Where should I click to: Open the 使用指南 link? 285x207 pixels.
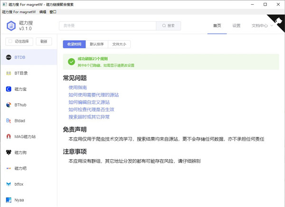(x=77, y=87)
